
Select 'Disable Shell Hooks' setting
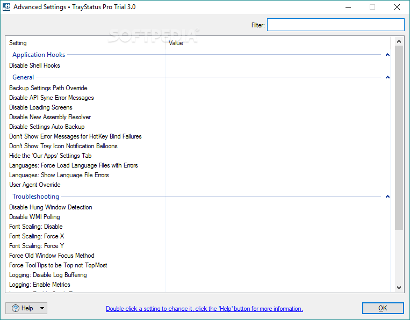pyautogui.click(x=34, y=66)
